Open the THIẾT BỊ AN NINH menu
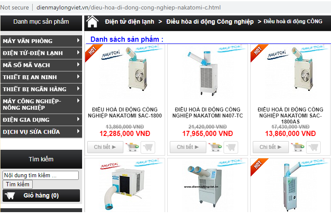 (41, 77)
